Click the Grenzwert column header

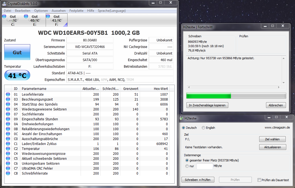point(130,89)
